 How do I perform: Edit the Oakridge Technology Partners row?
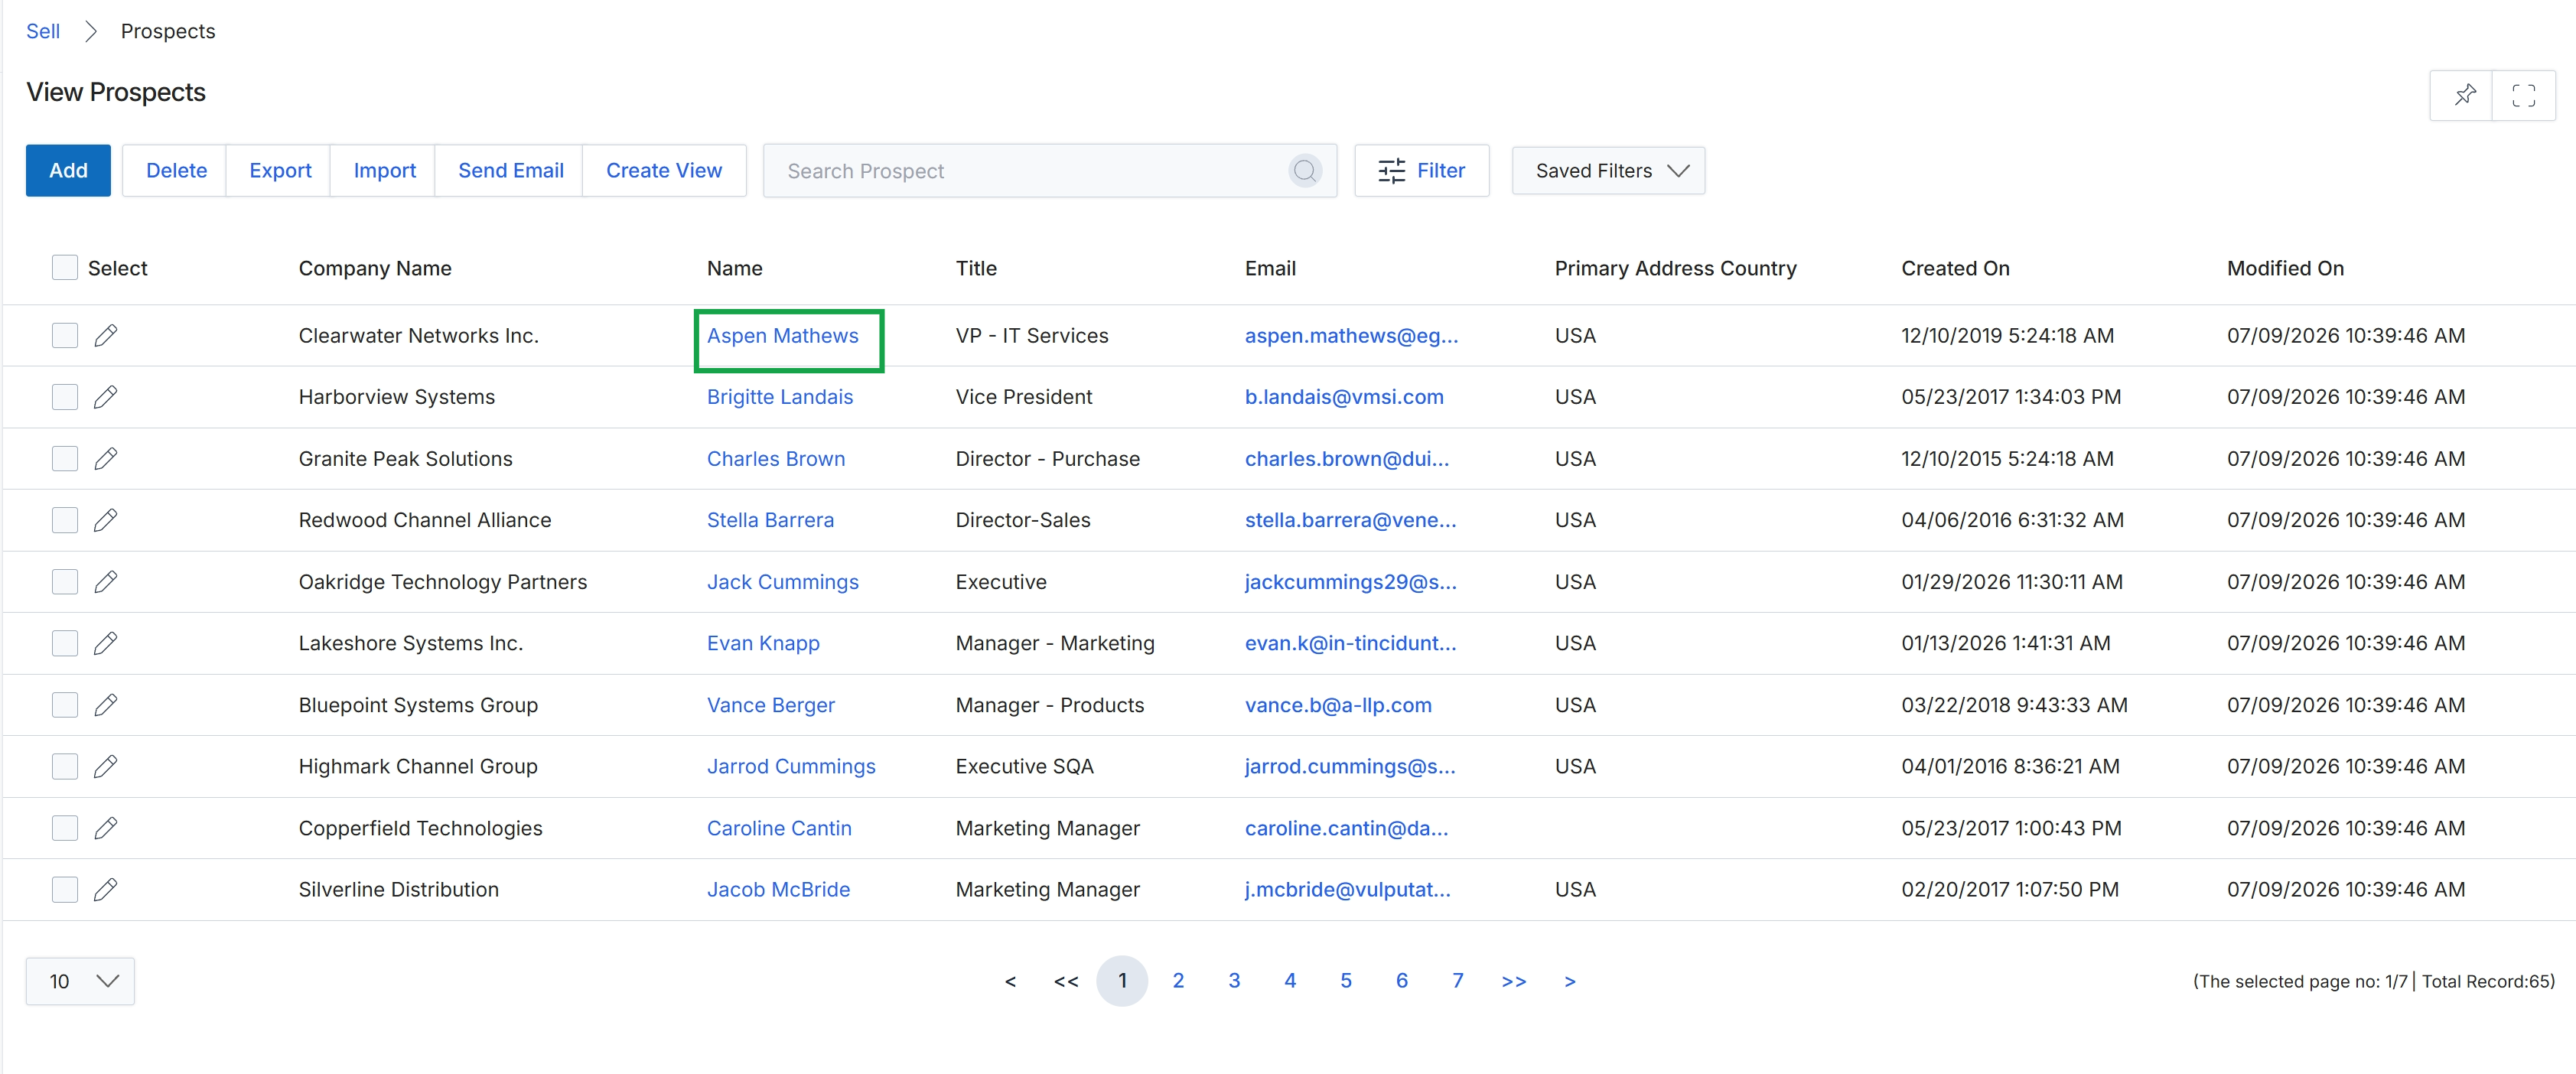pos(106,582)
